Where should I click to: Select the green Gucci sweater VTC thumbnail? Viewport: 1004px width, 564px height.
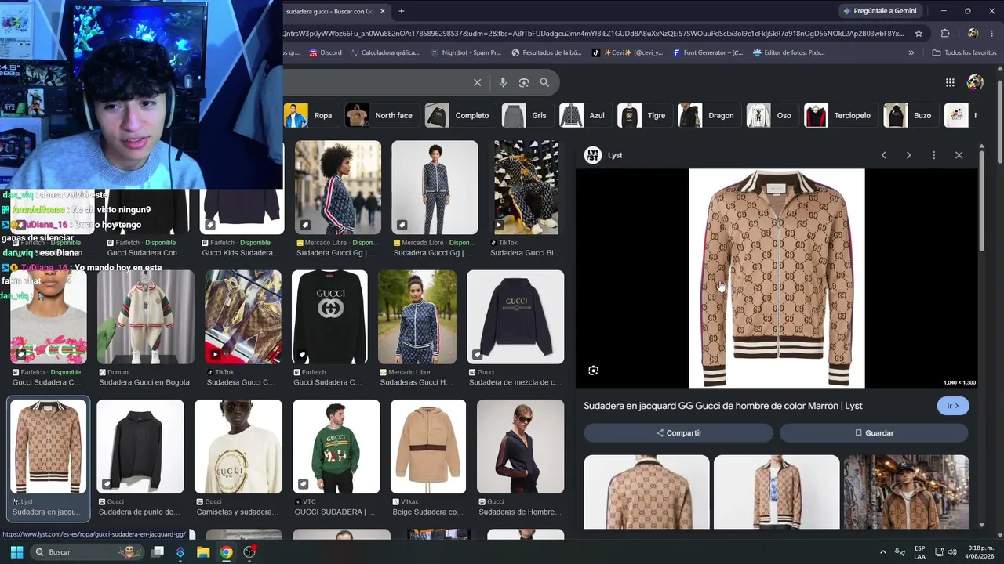[336, 446]
